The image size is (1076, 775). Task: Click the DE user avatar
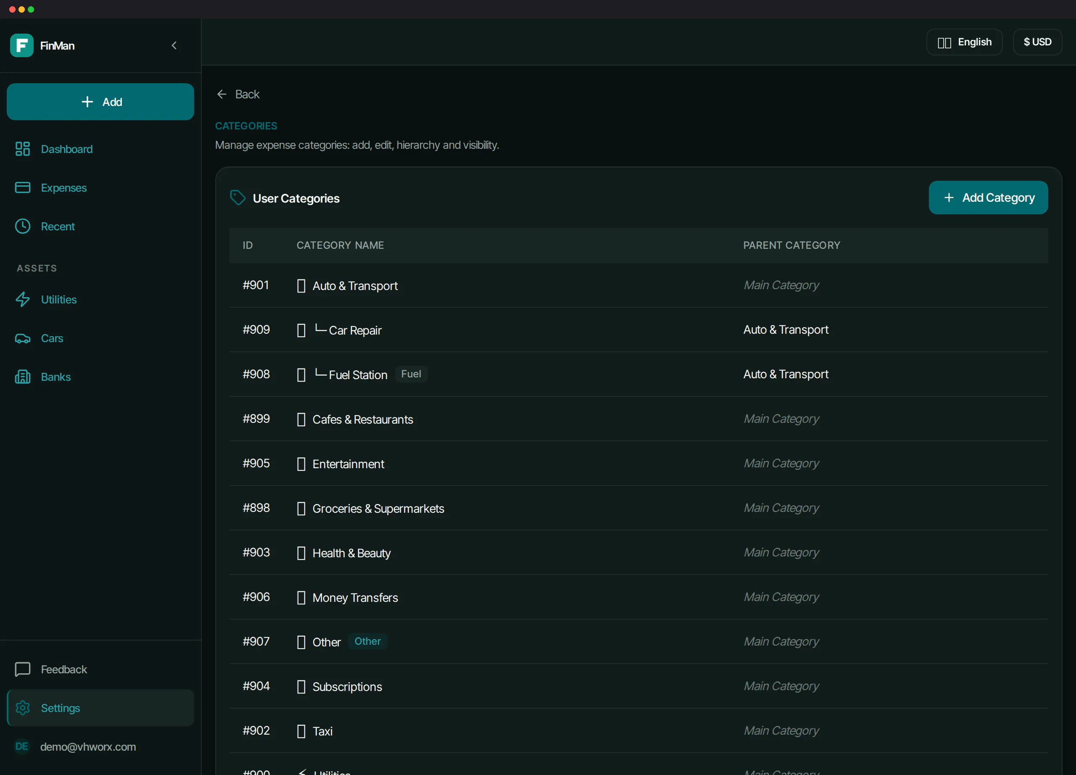(x=22, y=746)
